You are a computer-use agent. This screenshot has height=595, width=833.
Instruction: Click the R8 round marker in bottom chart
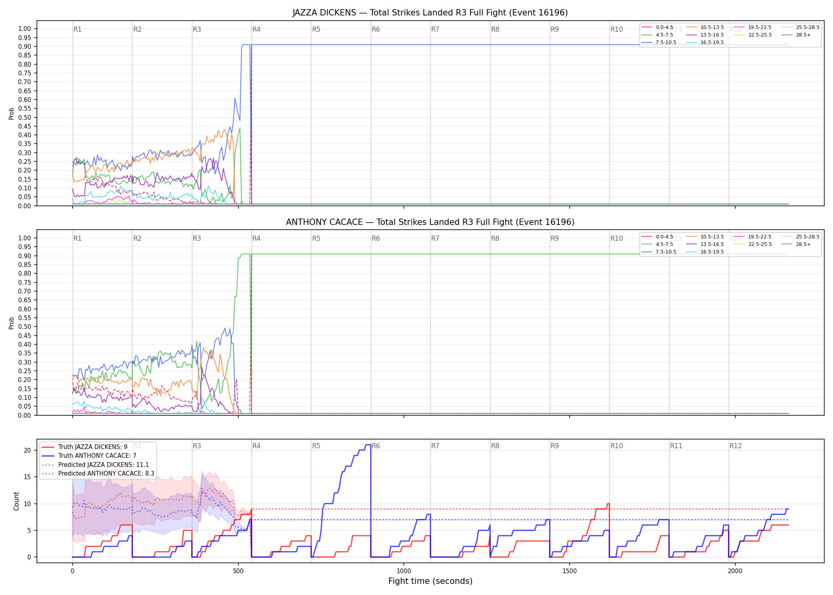(x=495, y=446)
